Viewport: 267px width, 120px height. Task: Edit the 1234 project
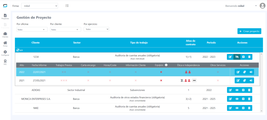[230, 57]
